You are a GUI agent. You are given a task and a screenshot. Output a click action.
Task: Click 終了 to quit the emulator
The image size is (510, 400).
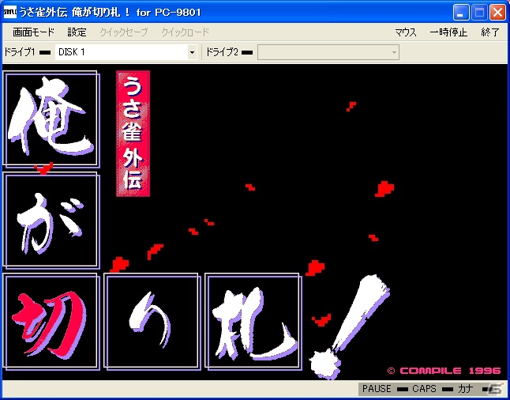pyautogui.click(x=489, y=32)
